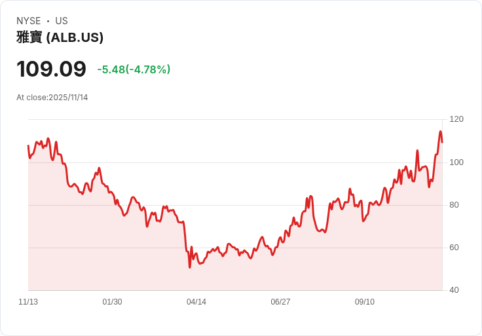Click the NYSE exchange label
This screenshot has width=482, height=336.
click(x=29, y=21)
